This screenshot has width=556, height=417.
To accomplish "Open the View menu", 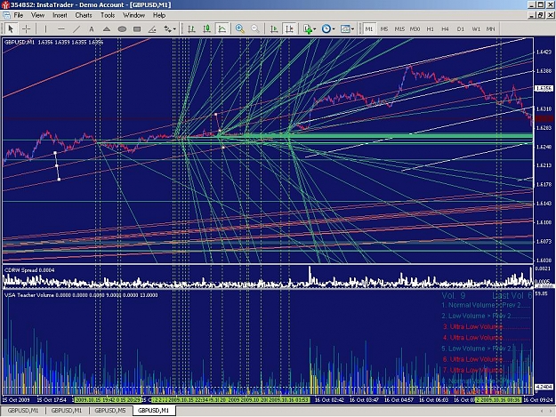I will 37,15.
